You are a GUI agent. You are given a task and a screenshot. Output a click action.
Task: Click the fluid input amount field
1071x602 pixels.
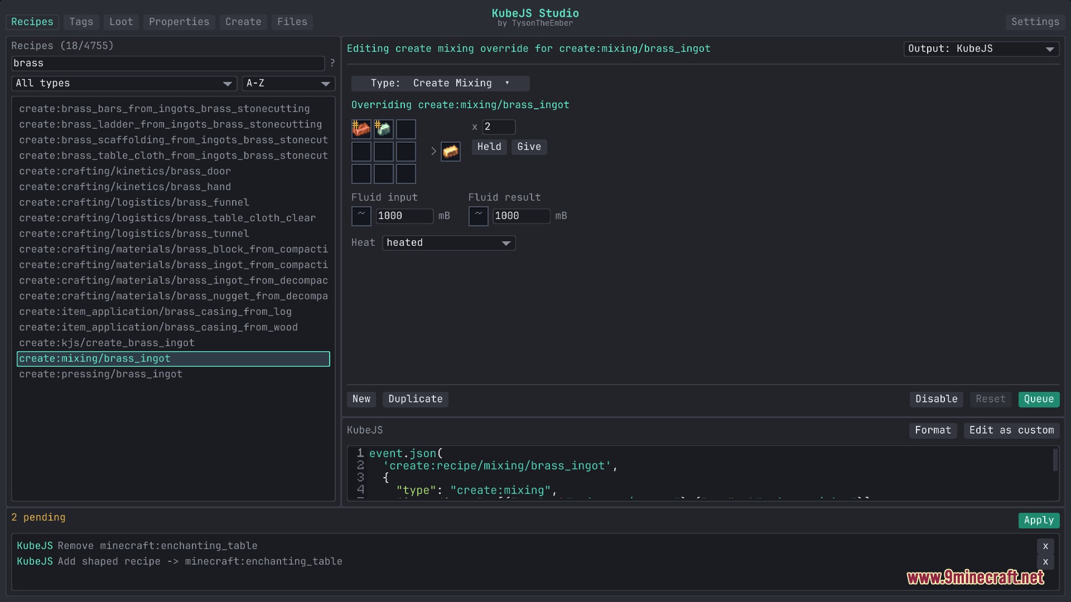(x=404, y=216)
